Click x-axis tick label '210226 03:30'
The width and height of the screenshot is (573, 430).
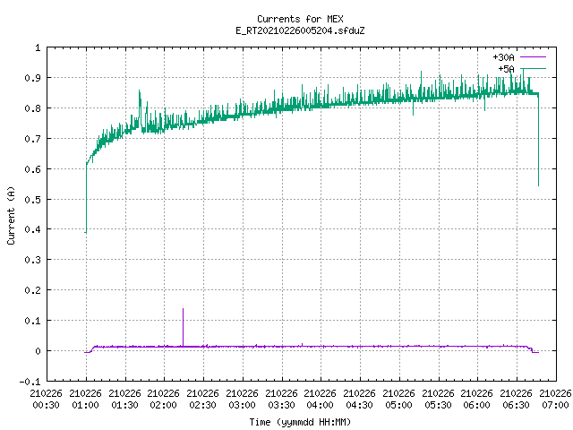pos(282,400)
